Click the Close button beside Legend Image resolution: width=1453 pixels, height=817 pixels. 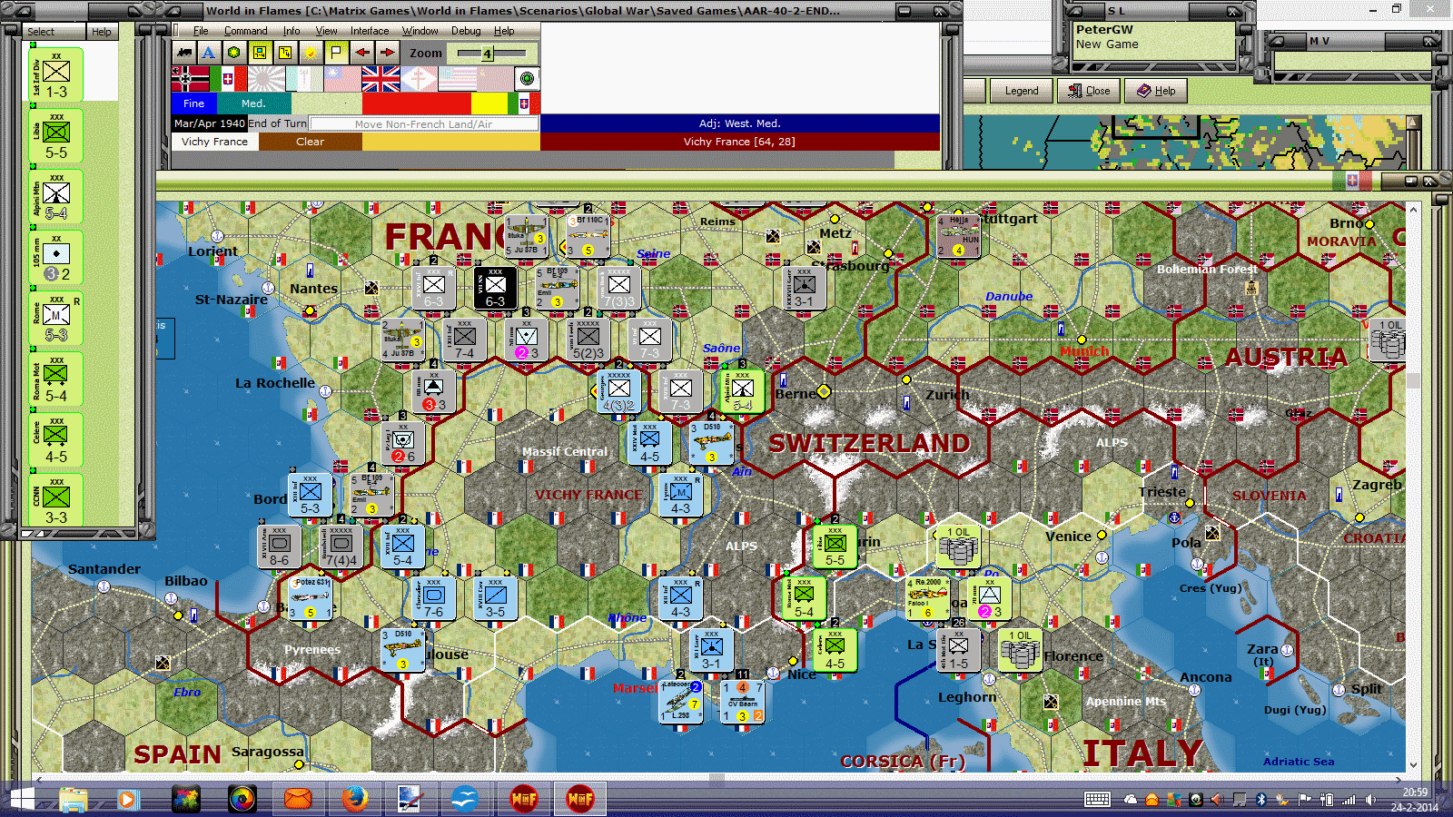(x=1089, y=91)
